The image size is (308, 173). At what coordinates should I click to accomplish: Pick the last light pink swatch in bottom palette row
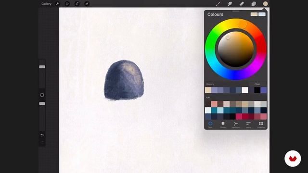pos(264,116)
